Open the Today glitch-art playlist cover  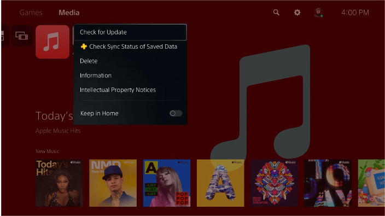(x=328, y=183)
